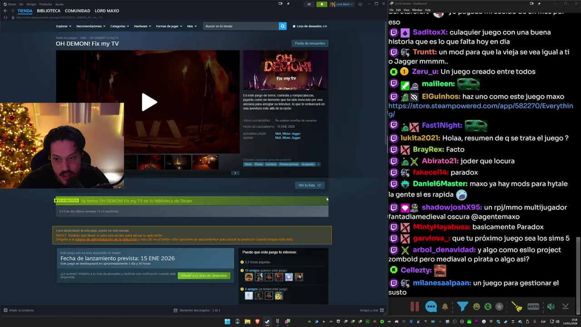This screenshot has width=581, height=327.
Task: Click Añadir un producto at bottom left
Action: point(19,310)
